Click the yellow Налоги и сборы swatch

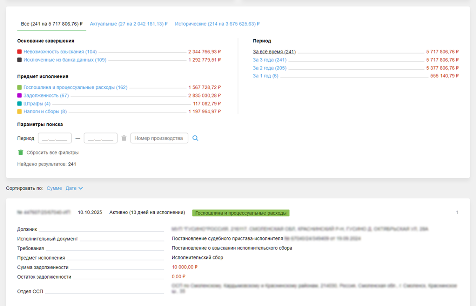[x=20, y=112]
